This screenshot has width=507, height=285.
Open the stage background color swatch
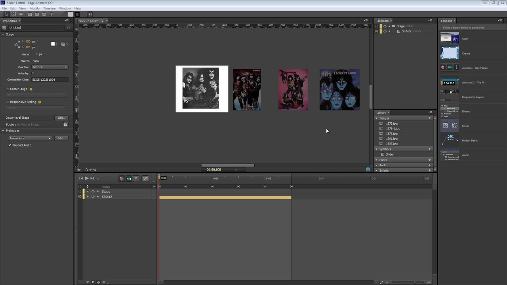coord(53,44)
